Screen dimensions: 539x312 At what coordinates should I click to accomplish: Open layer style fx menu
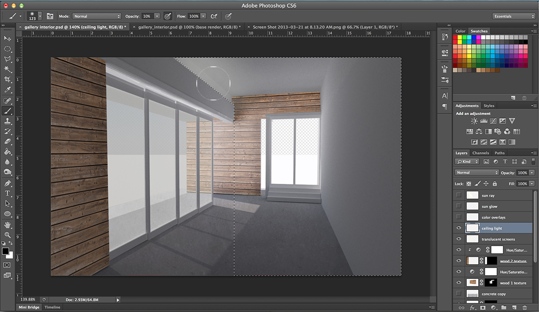(x=472, y=308)
